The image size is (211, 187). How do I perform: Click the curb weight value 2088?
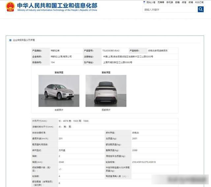pos(135,150)
